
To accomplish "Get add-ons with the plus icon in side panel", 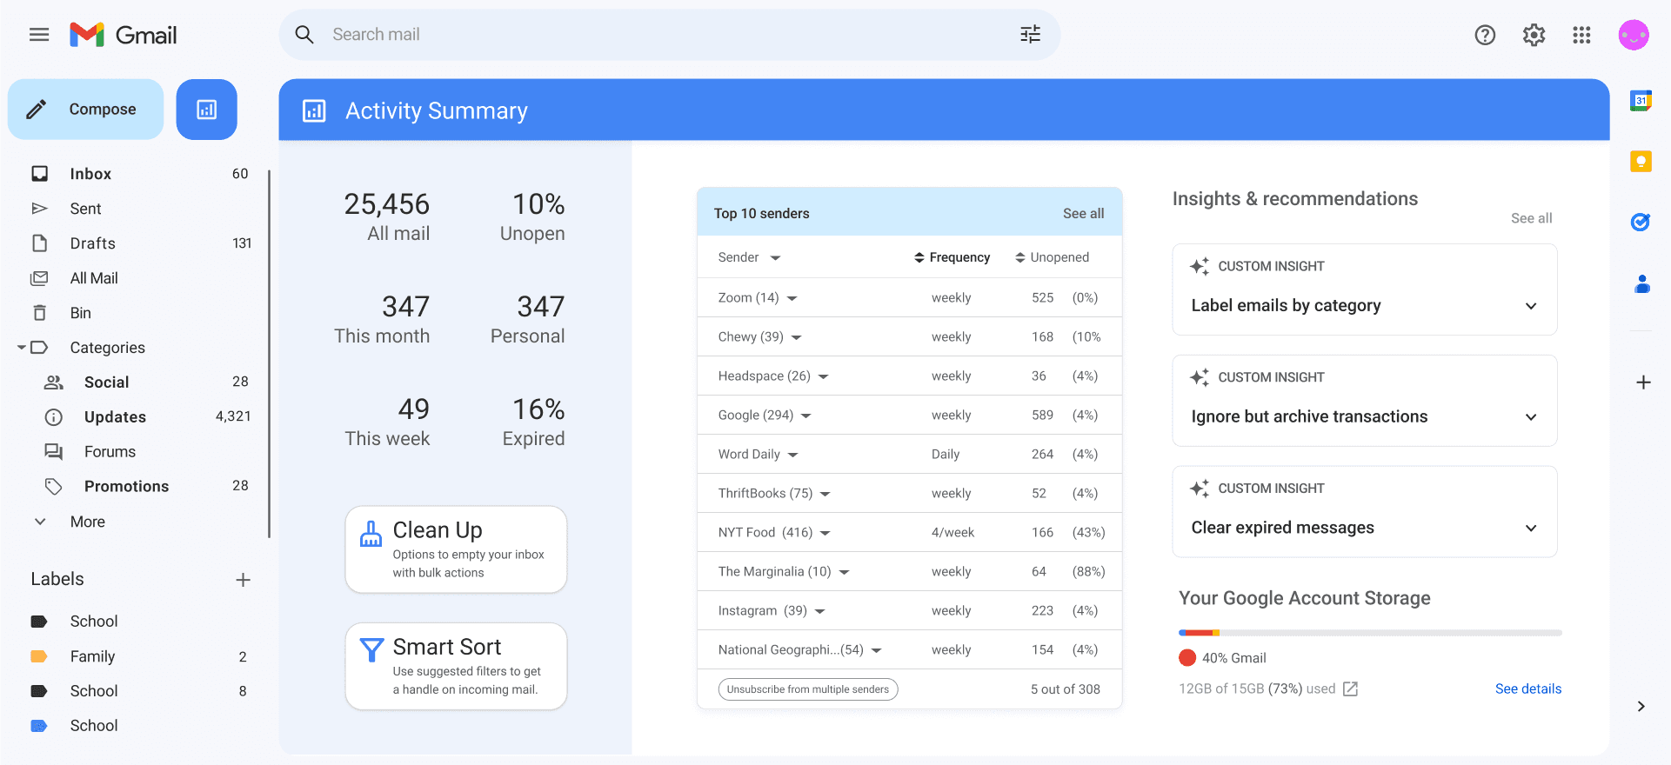I will (x=1643, y=382).
